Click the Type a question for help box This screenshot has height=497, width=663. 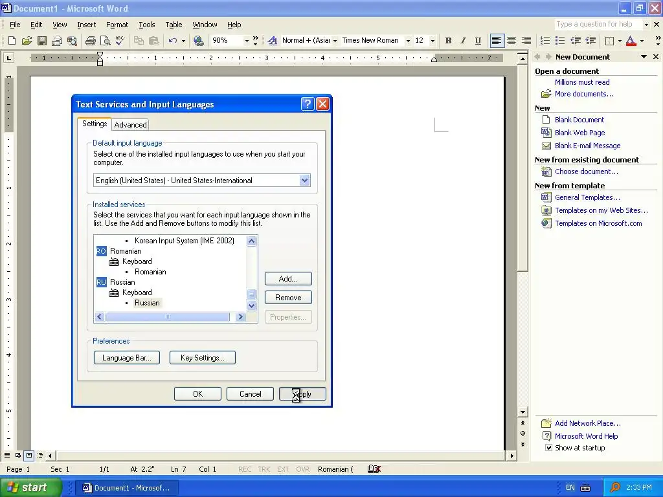click(x=599, y=24)
